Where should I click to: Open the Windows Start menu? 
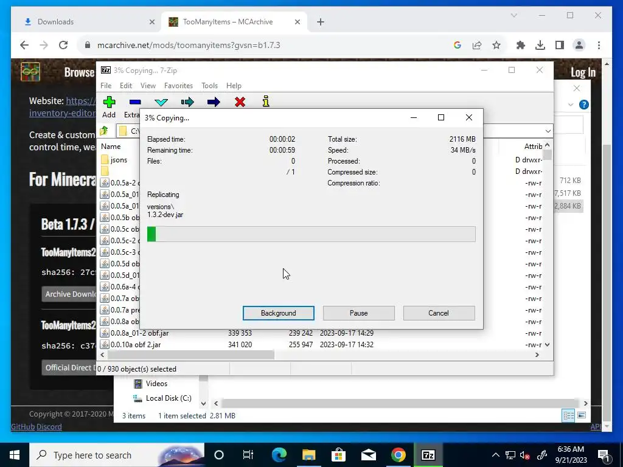15,455
